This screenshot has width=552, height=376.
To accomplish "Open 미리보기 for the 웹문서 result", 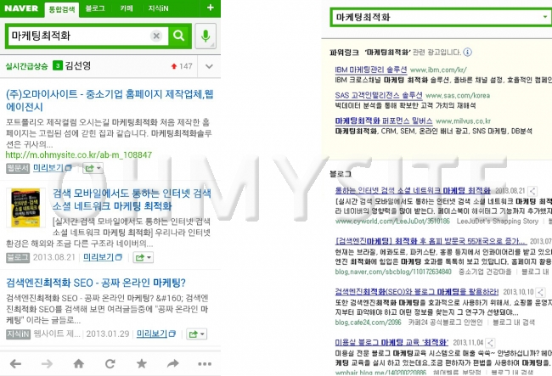I will [53, 168].
